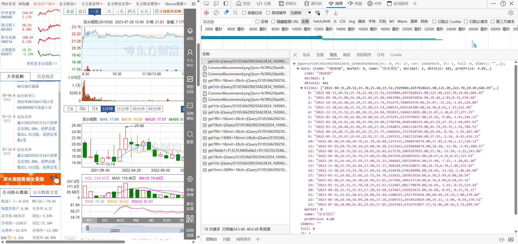Viewport: 518px width, 244px height.
Task: Check 已阻止 Cookie checkbox
Action: click(434, 21)
